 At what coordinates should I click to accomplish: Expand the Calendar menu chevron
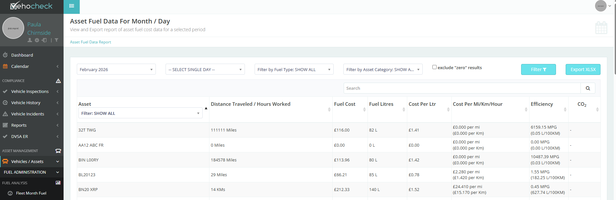click(x=57, y=66)
